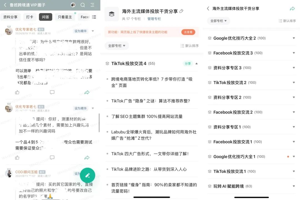Viewport: 300px width, 200px height.
Task: Switch to the 资料分享 tab
Action: point(10,17)
